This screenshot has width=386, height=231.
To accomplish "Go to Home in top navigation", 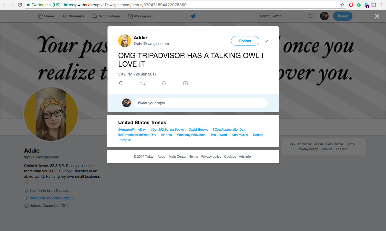I will click(x=46, y=16).
